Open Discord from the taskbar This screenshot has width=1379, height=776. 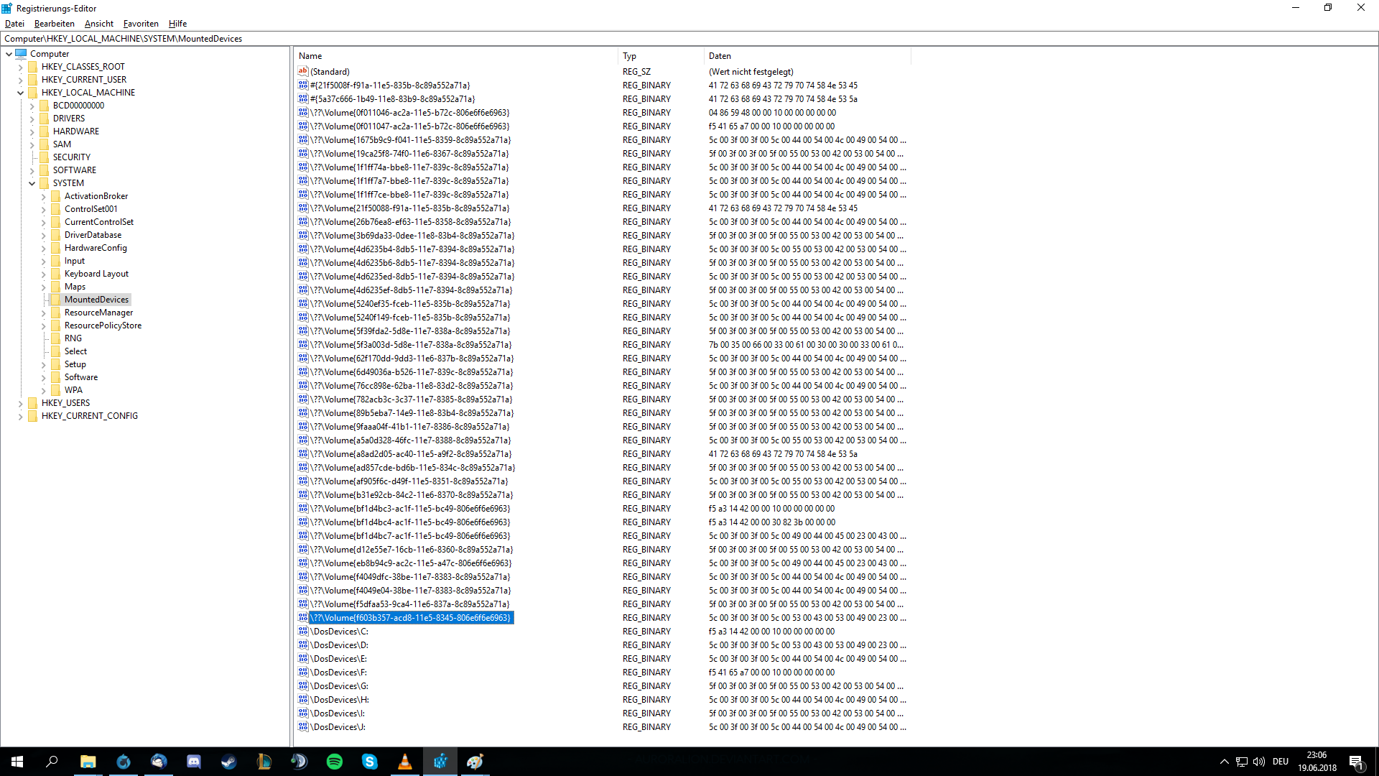pyautogui.click(x=194, y=762)
